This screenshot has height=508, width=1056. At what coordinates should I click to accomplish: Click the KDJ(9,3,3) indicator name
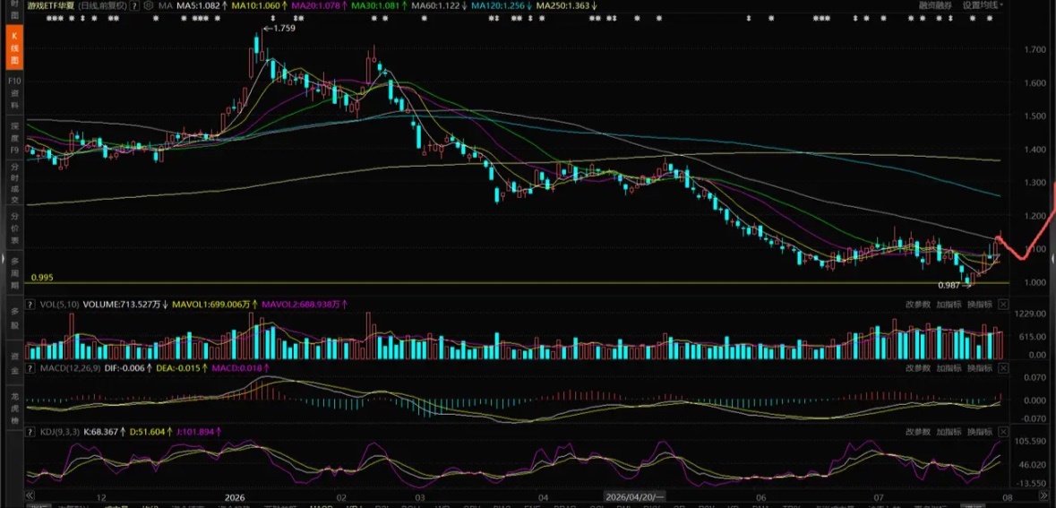[x=60, y=431]
